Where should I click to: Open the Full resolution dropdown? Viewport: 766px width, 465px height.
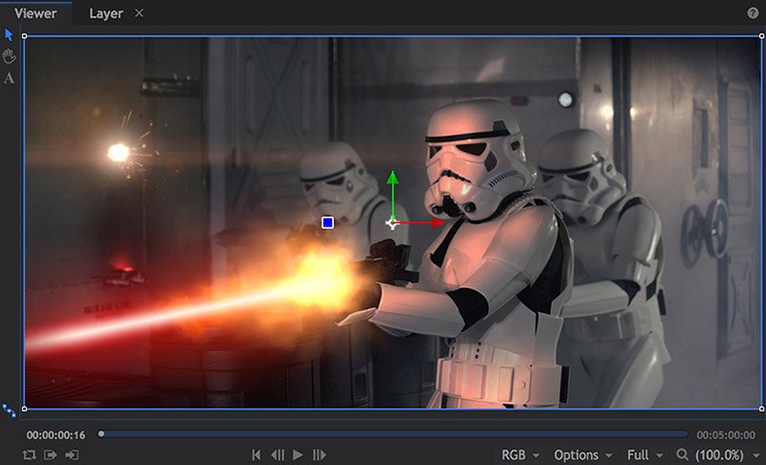[x=644, y=454]
